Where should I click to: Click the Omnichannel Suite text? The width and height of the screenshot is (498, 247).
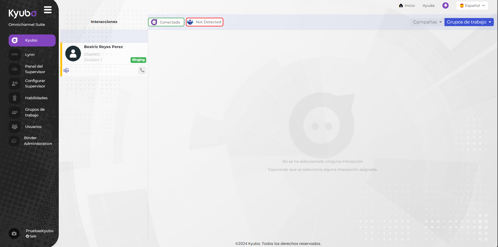(27, 25)
